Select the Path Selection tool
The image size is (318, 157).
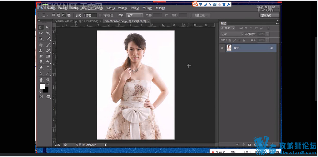point(41,73)
